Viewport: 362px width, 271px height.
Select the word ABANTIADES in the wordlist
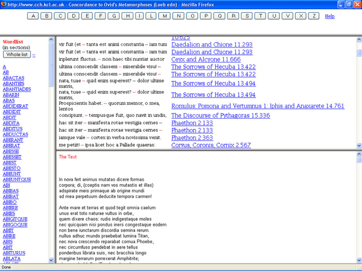tap(16, 89)
